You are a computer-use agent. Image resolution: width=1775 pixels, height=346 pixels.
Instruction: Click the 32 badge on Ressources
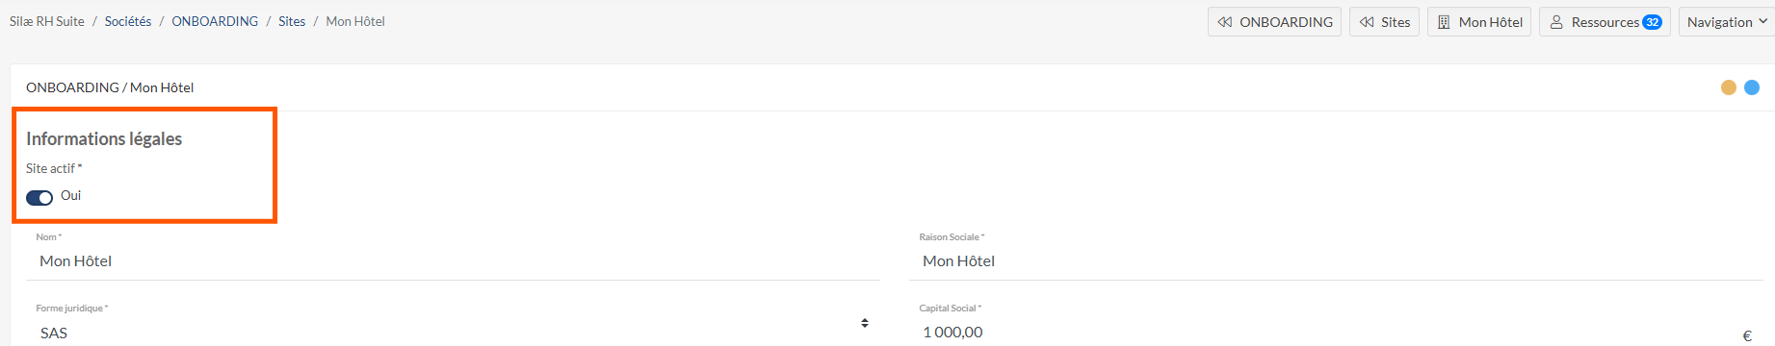tap(1653, 22)
